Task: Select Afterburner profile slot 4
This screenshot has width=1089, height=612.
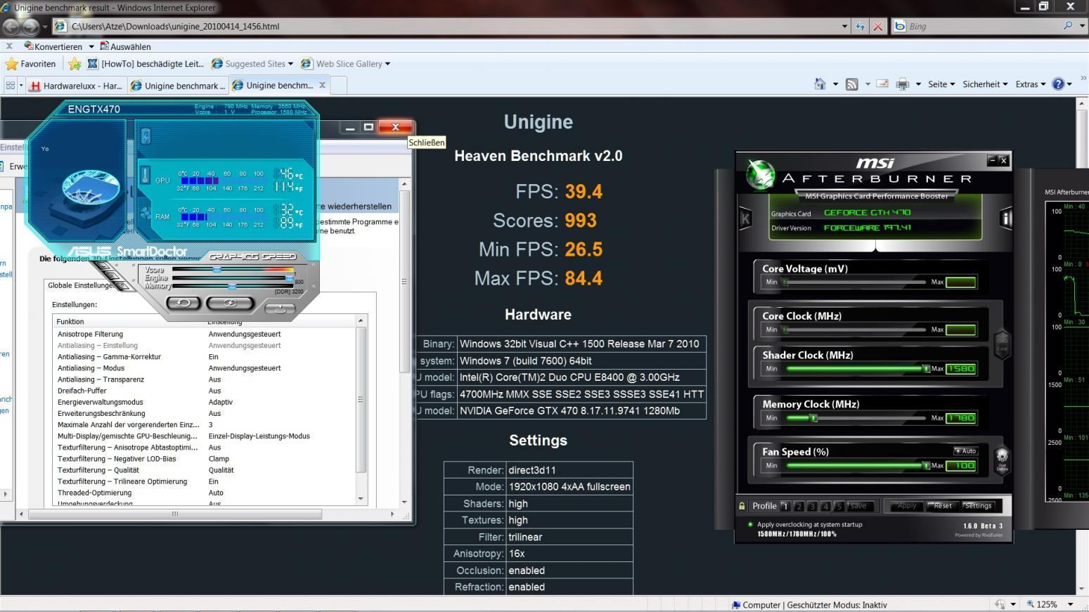Action: pos(825,506)
